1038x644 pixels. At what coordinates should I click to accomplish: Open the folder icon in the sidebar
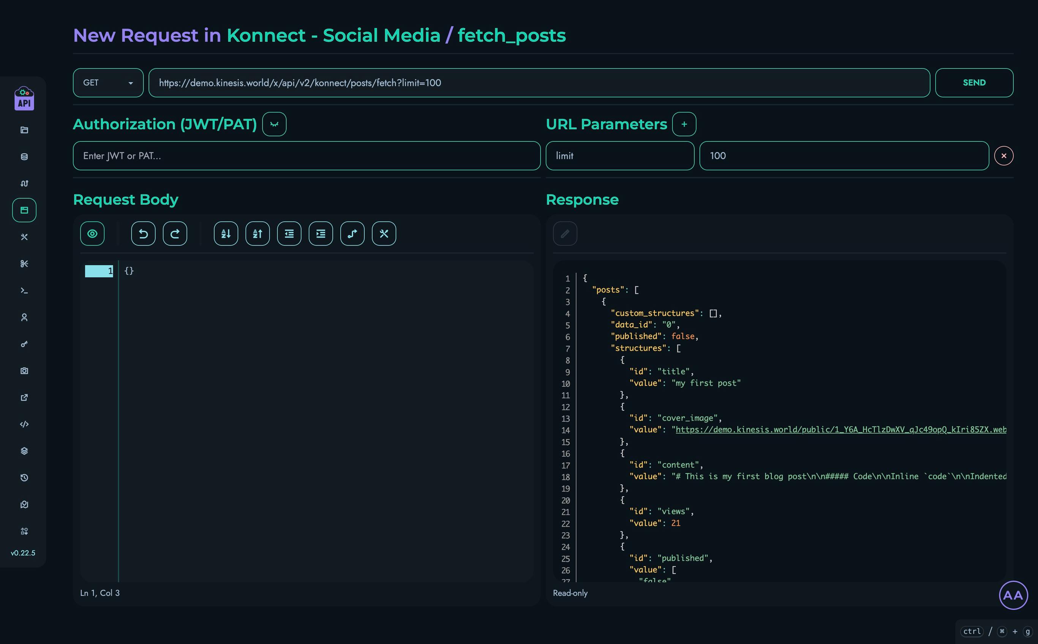pos(24,130)
